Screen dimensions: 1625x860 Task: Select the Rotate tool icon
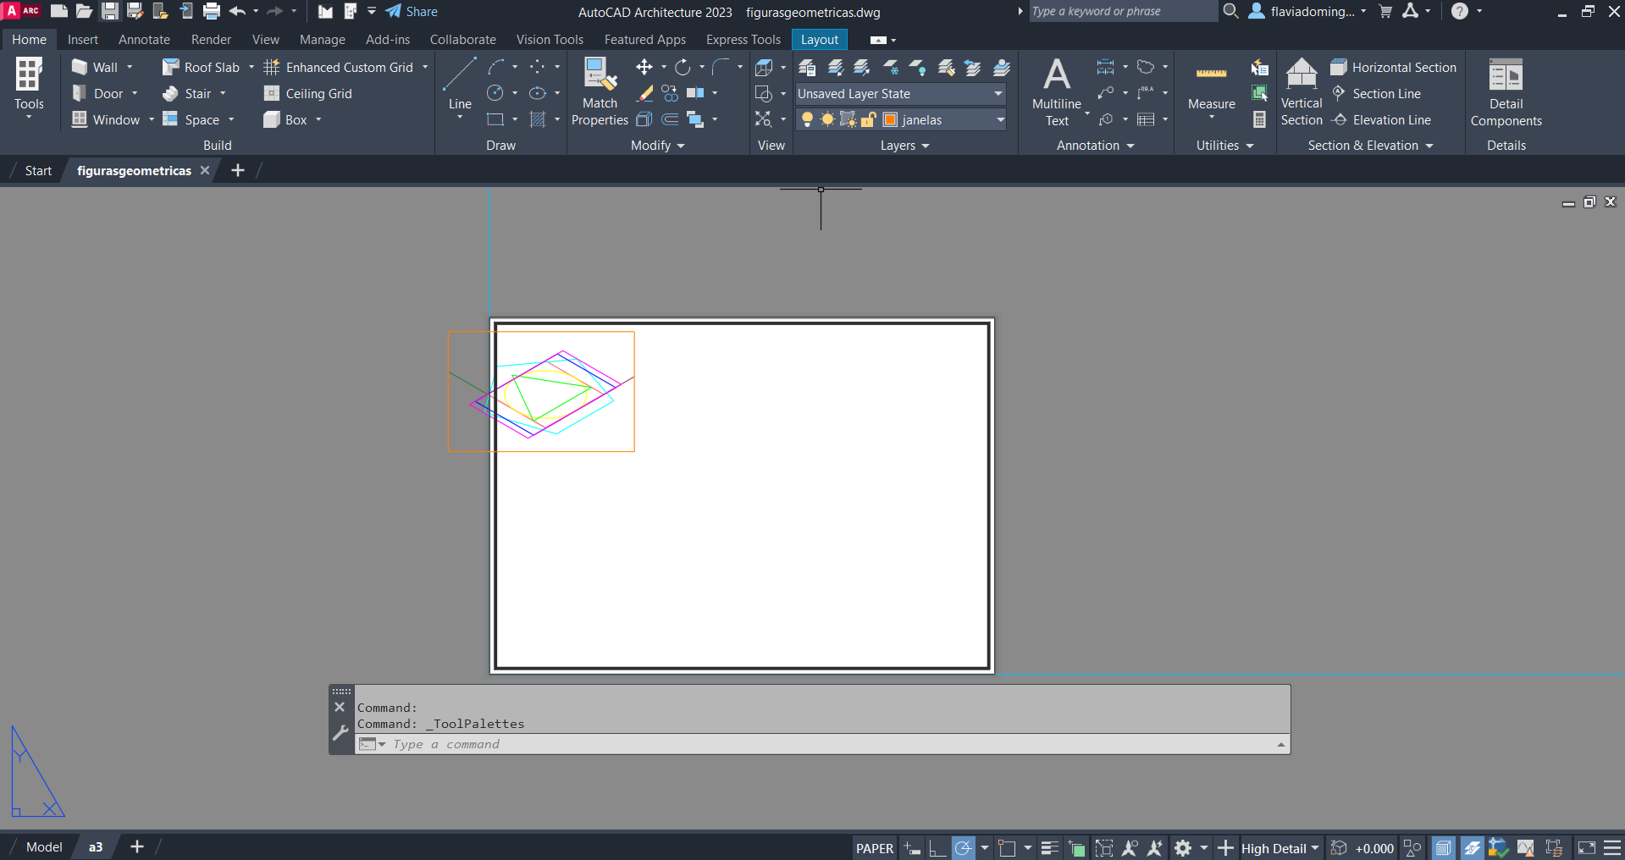point(683,67)
